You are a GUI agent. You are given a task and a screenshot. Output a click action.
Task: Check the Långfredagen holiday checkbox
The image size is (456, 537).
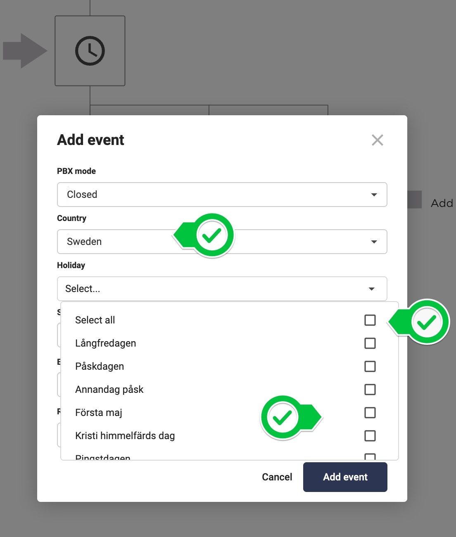pyautogui.click(x=370, y=343)
